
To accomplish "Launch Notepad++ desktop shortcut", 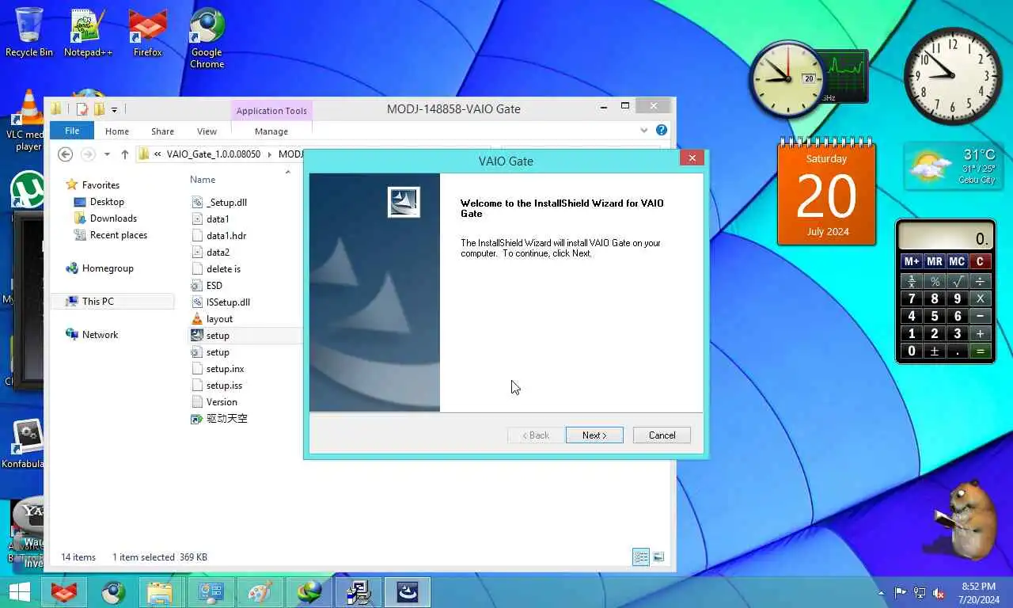I will tap(88, 32).
